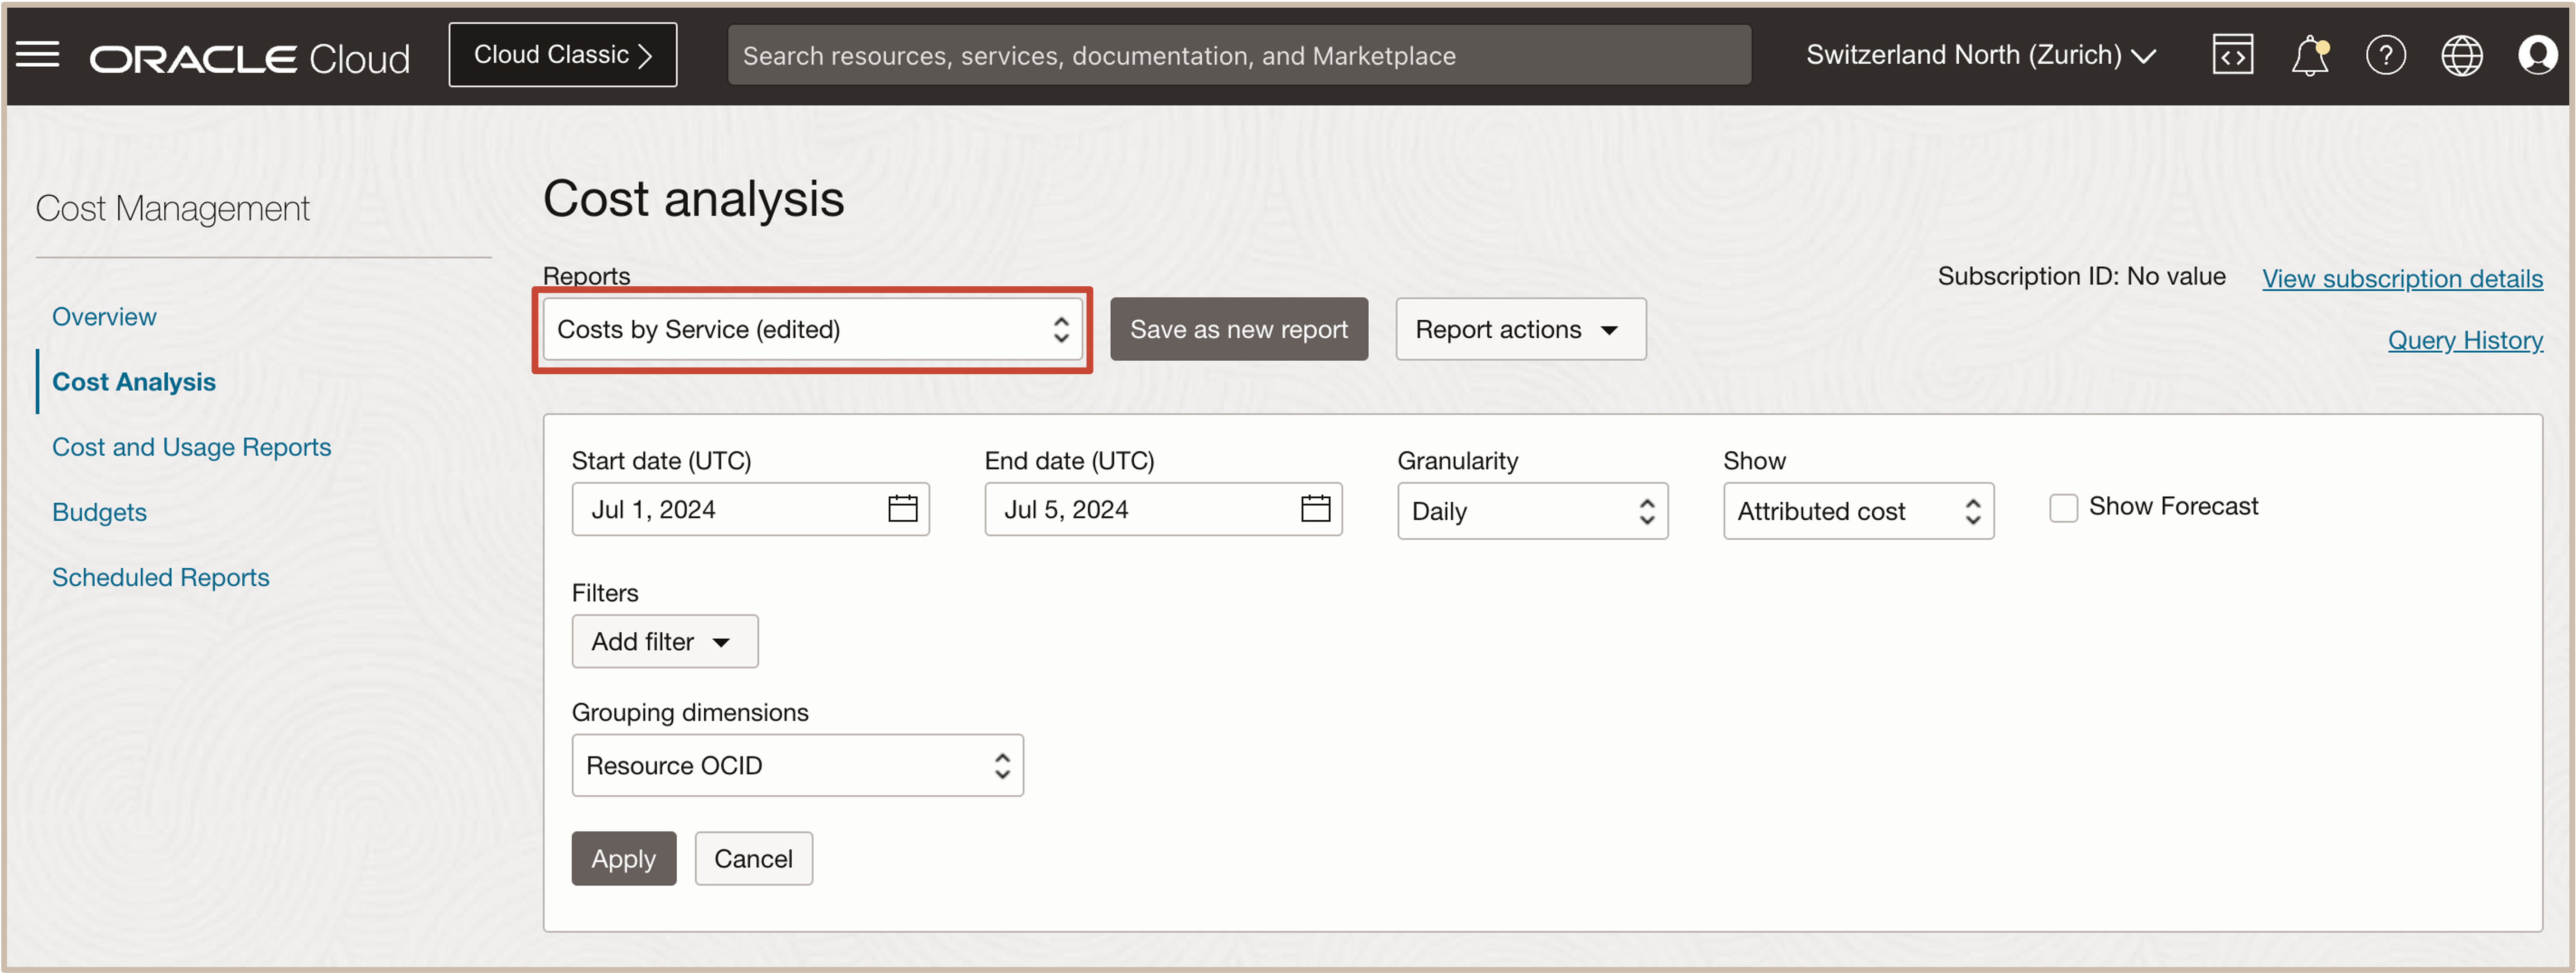Follow the View subscription details link
The image size is (2576, 973).
pos(2402,279)
